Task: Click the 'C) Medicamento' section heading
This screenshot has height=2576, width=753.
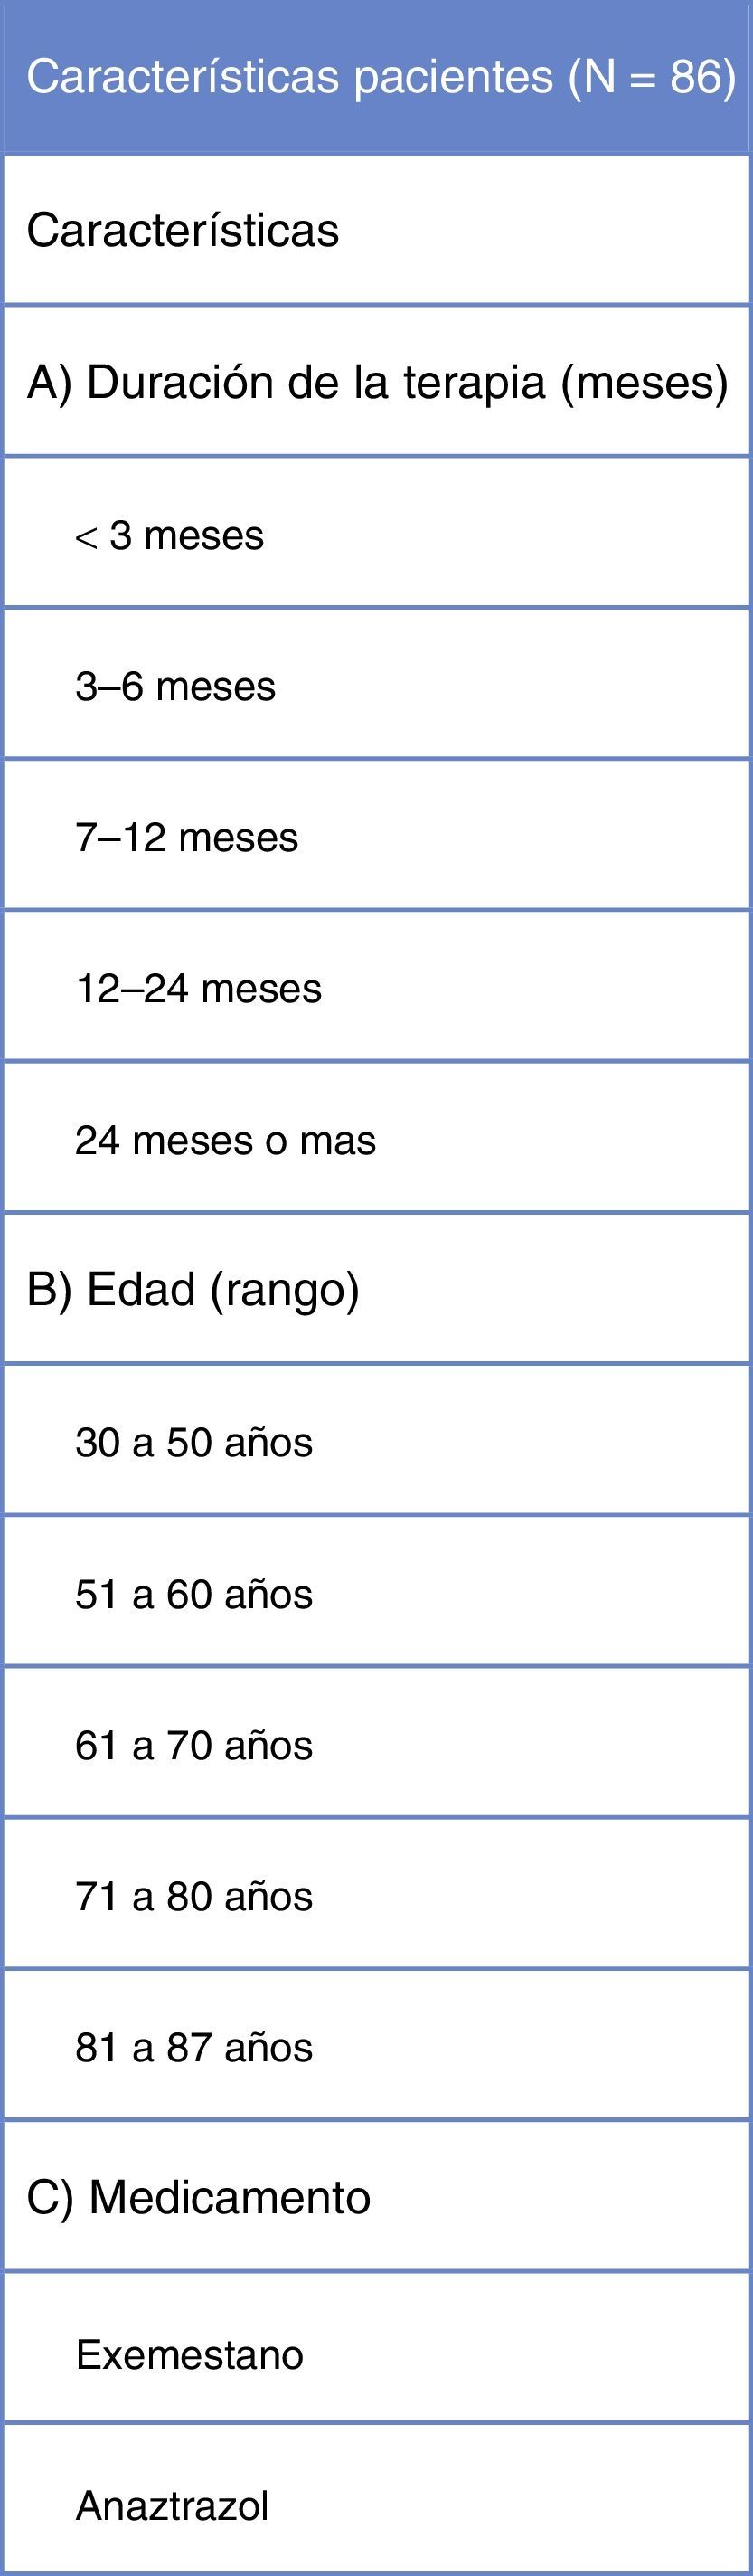Action: tap(198, 2197)
